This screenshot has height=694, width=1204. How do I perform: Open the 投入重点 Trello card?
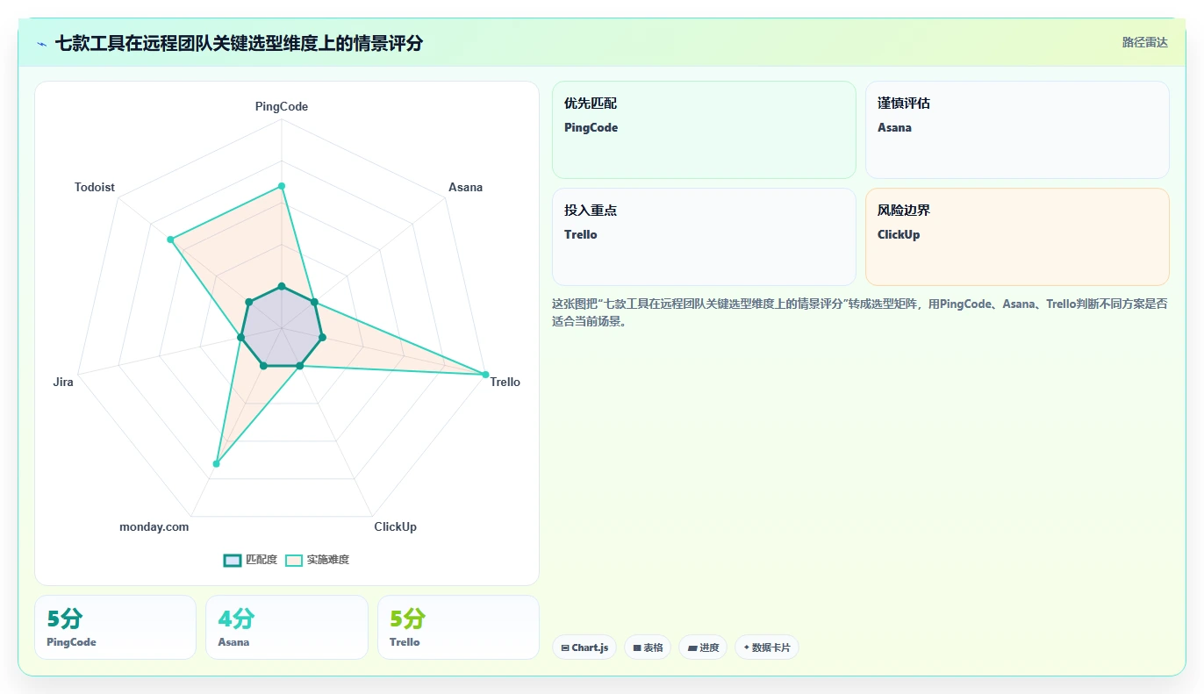pos(704,237)
